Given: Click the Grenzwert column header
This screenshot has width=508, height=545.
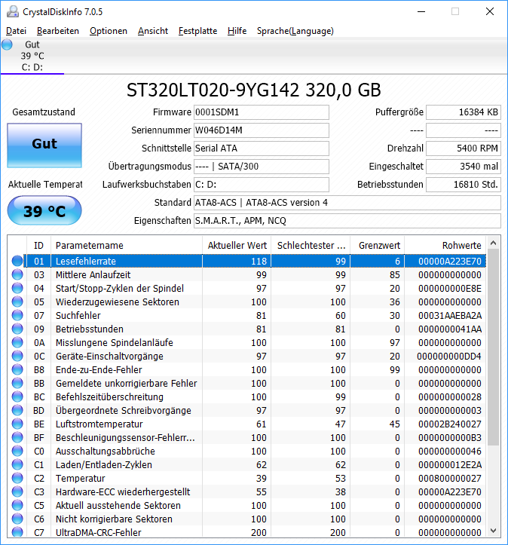Looking at the screenshot, I should point(378,246).
